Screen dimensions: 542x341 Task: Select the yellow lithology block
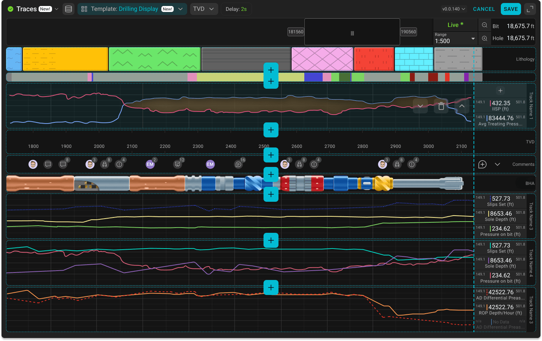pyautogui.click(x=66, y=59)
